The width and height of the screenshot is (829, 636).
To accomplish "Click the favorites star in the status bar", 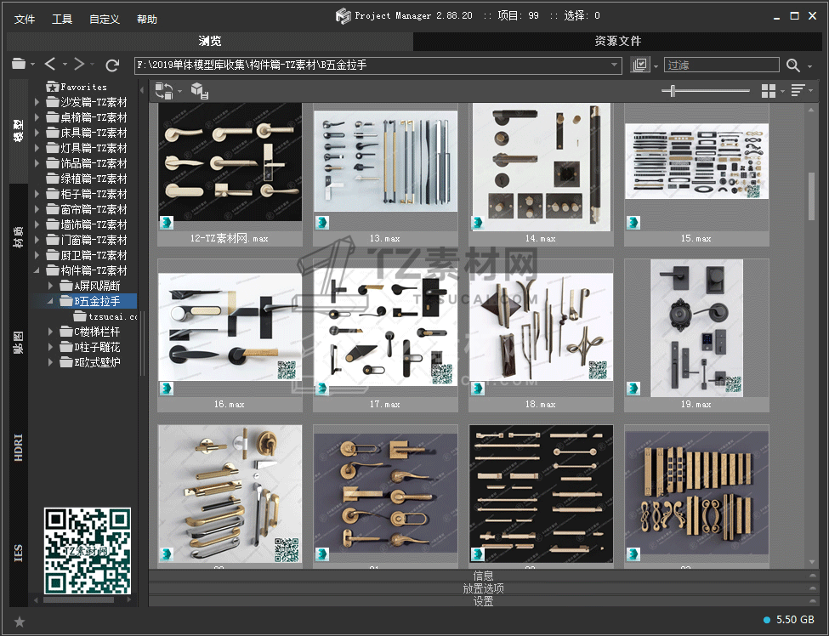I will pyautogui.click(x=20, y=622).
